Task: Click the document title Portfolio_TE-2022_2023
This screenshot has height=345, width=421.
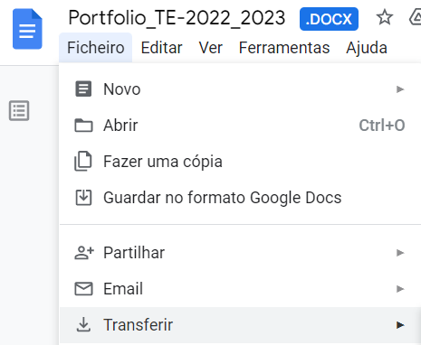Action: click(x=177, y=18)
